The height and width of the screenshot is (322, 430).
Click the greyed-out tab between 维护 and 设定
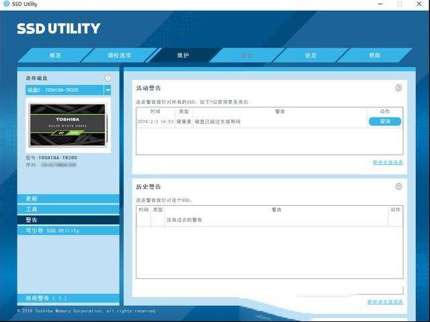pos(247,55)
